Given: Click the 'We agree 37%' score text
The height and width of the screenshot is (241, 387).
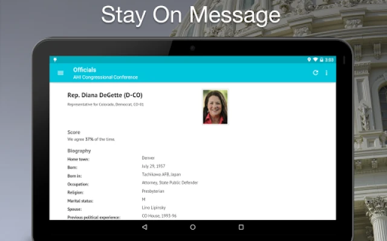Looking at the screenshot, I should [91, 139].
